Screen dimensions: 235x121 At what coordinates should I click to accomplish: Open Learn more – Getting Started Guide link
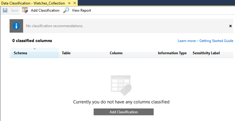pos(205,41)
